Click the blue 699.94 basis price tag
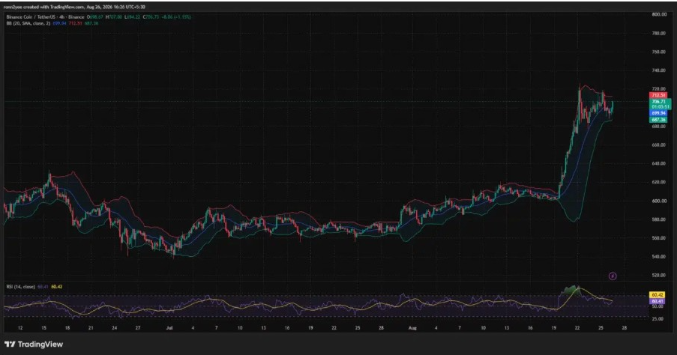The width and height of the screenshot is (677, 355). [x=659, y=113]
